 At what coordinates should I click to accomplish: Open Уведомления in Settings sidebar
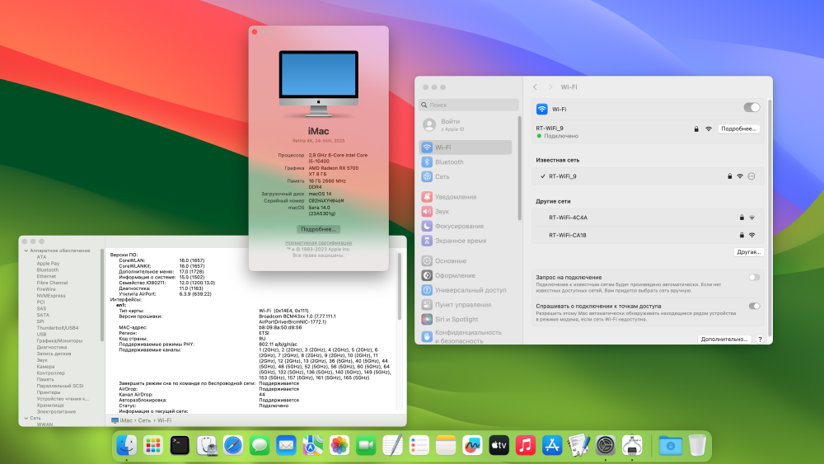point(466,196)
